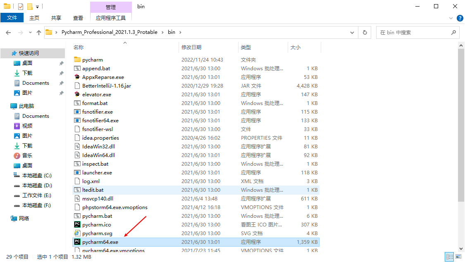Image resolution: width=465 pixels, height=262 pixels.
Task: Click the 管理 contextual tab
Action: [111, 7]
